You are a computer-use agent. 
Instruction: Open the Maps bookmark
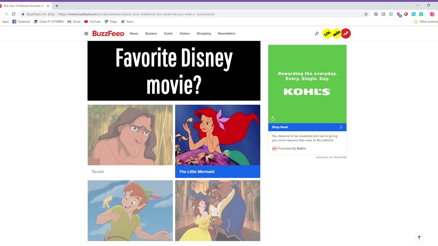(111, 22)
